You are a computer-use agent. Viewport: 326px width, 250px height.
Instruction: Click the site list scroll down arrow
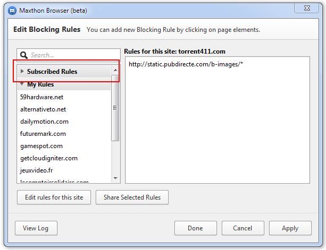115,178
